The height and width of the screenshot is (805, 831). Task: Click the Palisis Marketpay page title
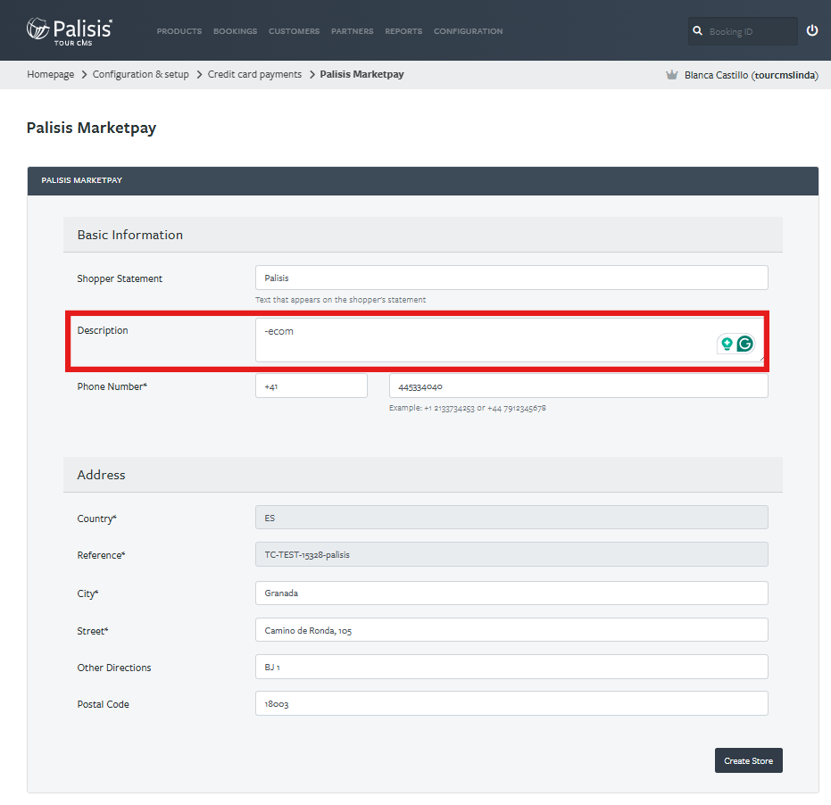[x=91, y=128]
